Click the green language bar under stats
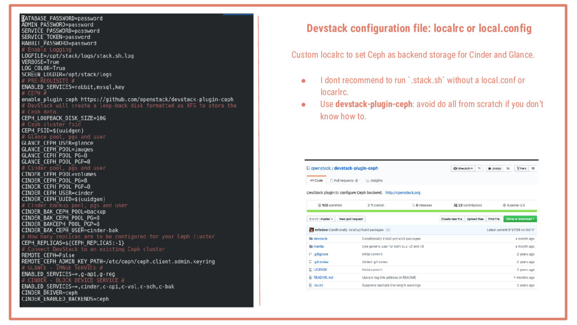Image resolution: width=577 pixels, height=325 pixels. point(421,211)
